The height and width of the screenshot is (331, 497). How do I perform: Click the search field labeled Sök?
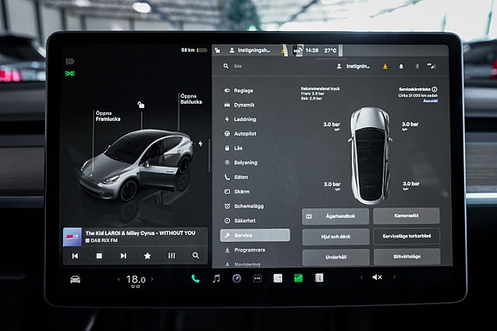[x=238, y=66]
